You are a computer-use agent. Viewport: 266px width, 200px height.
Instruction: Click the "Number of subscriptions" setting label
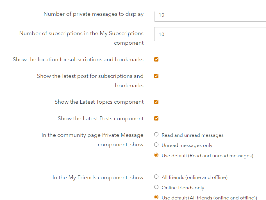point(81,38)
